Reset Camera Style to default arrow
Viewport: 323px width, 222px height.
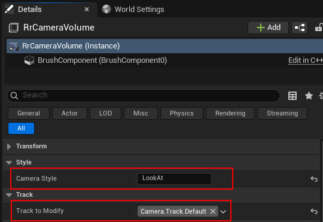[x=314, y=179]
